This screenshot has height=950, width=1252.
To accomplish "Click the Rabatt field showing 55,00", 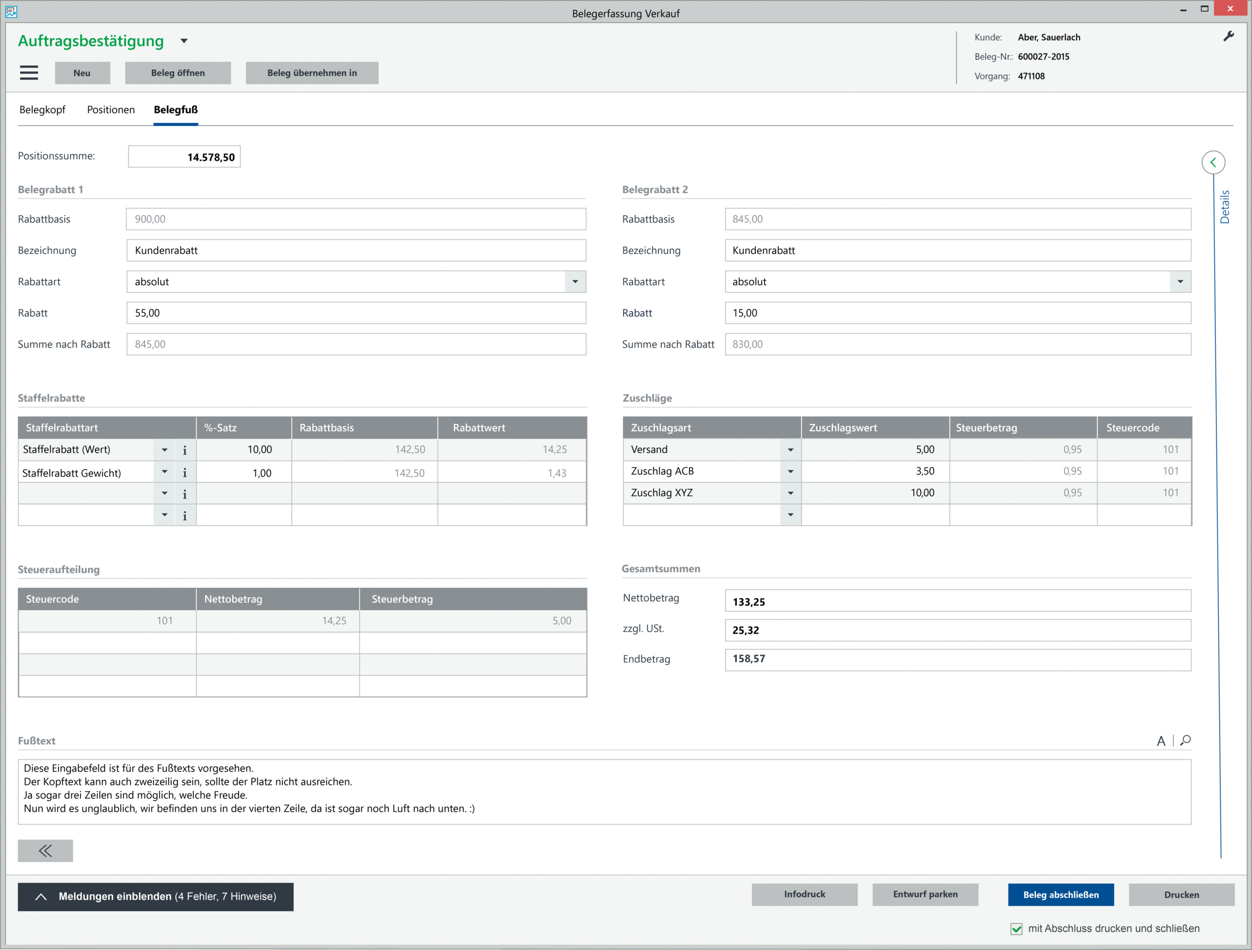I will 356,313.
